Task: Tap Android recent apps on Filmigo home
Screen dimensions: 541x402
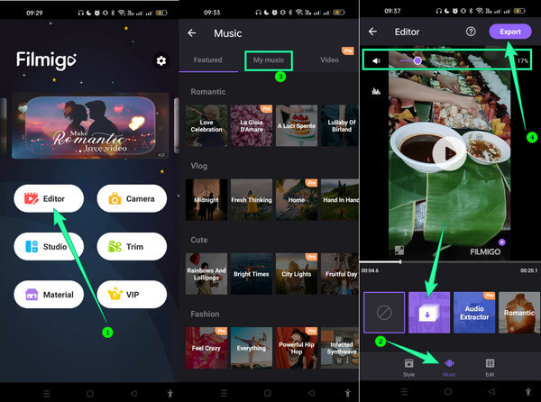Action: [47, 393]
